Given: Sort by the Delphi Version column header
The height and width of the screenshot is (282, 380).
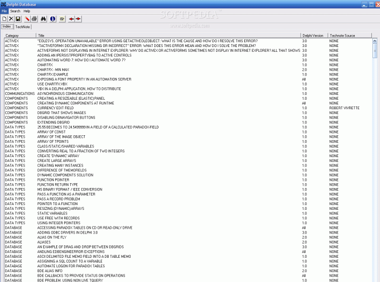Looking at the screenshot, I should coord(314,36).
